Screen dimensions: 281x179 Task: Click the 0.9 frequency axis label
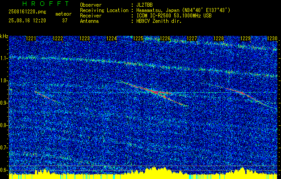[x=4, y=103]
